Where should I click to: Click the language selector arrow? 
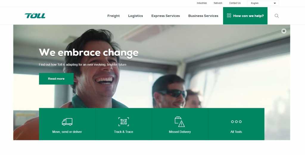275,3
